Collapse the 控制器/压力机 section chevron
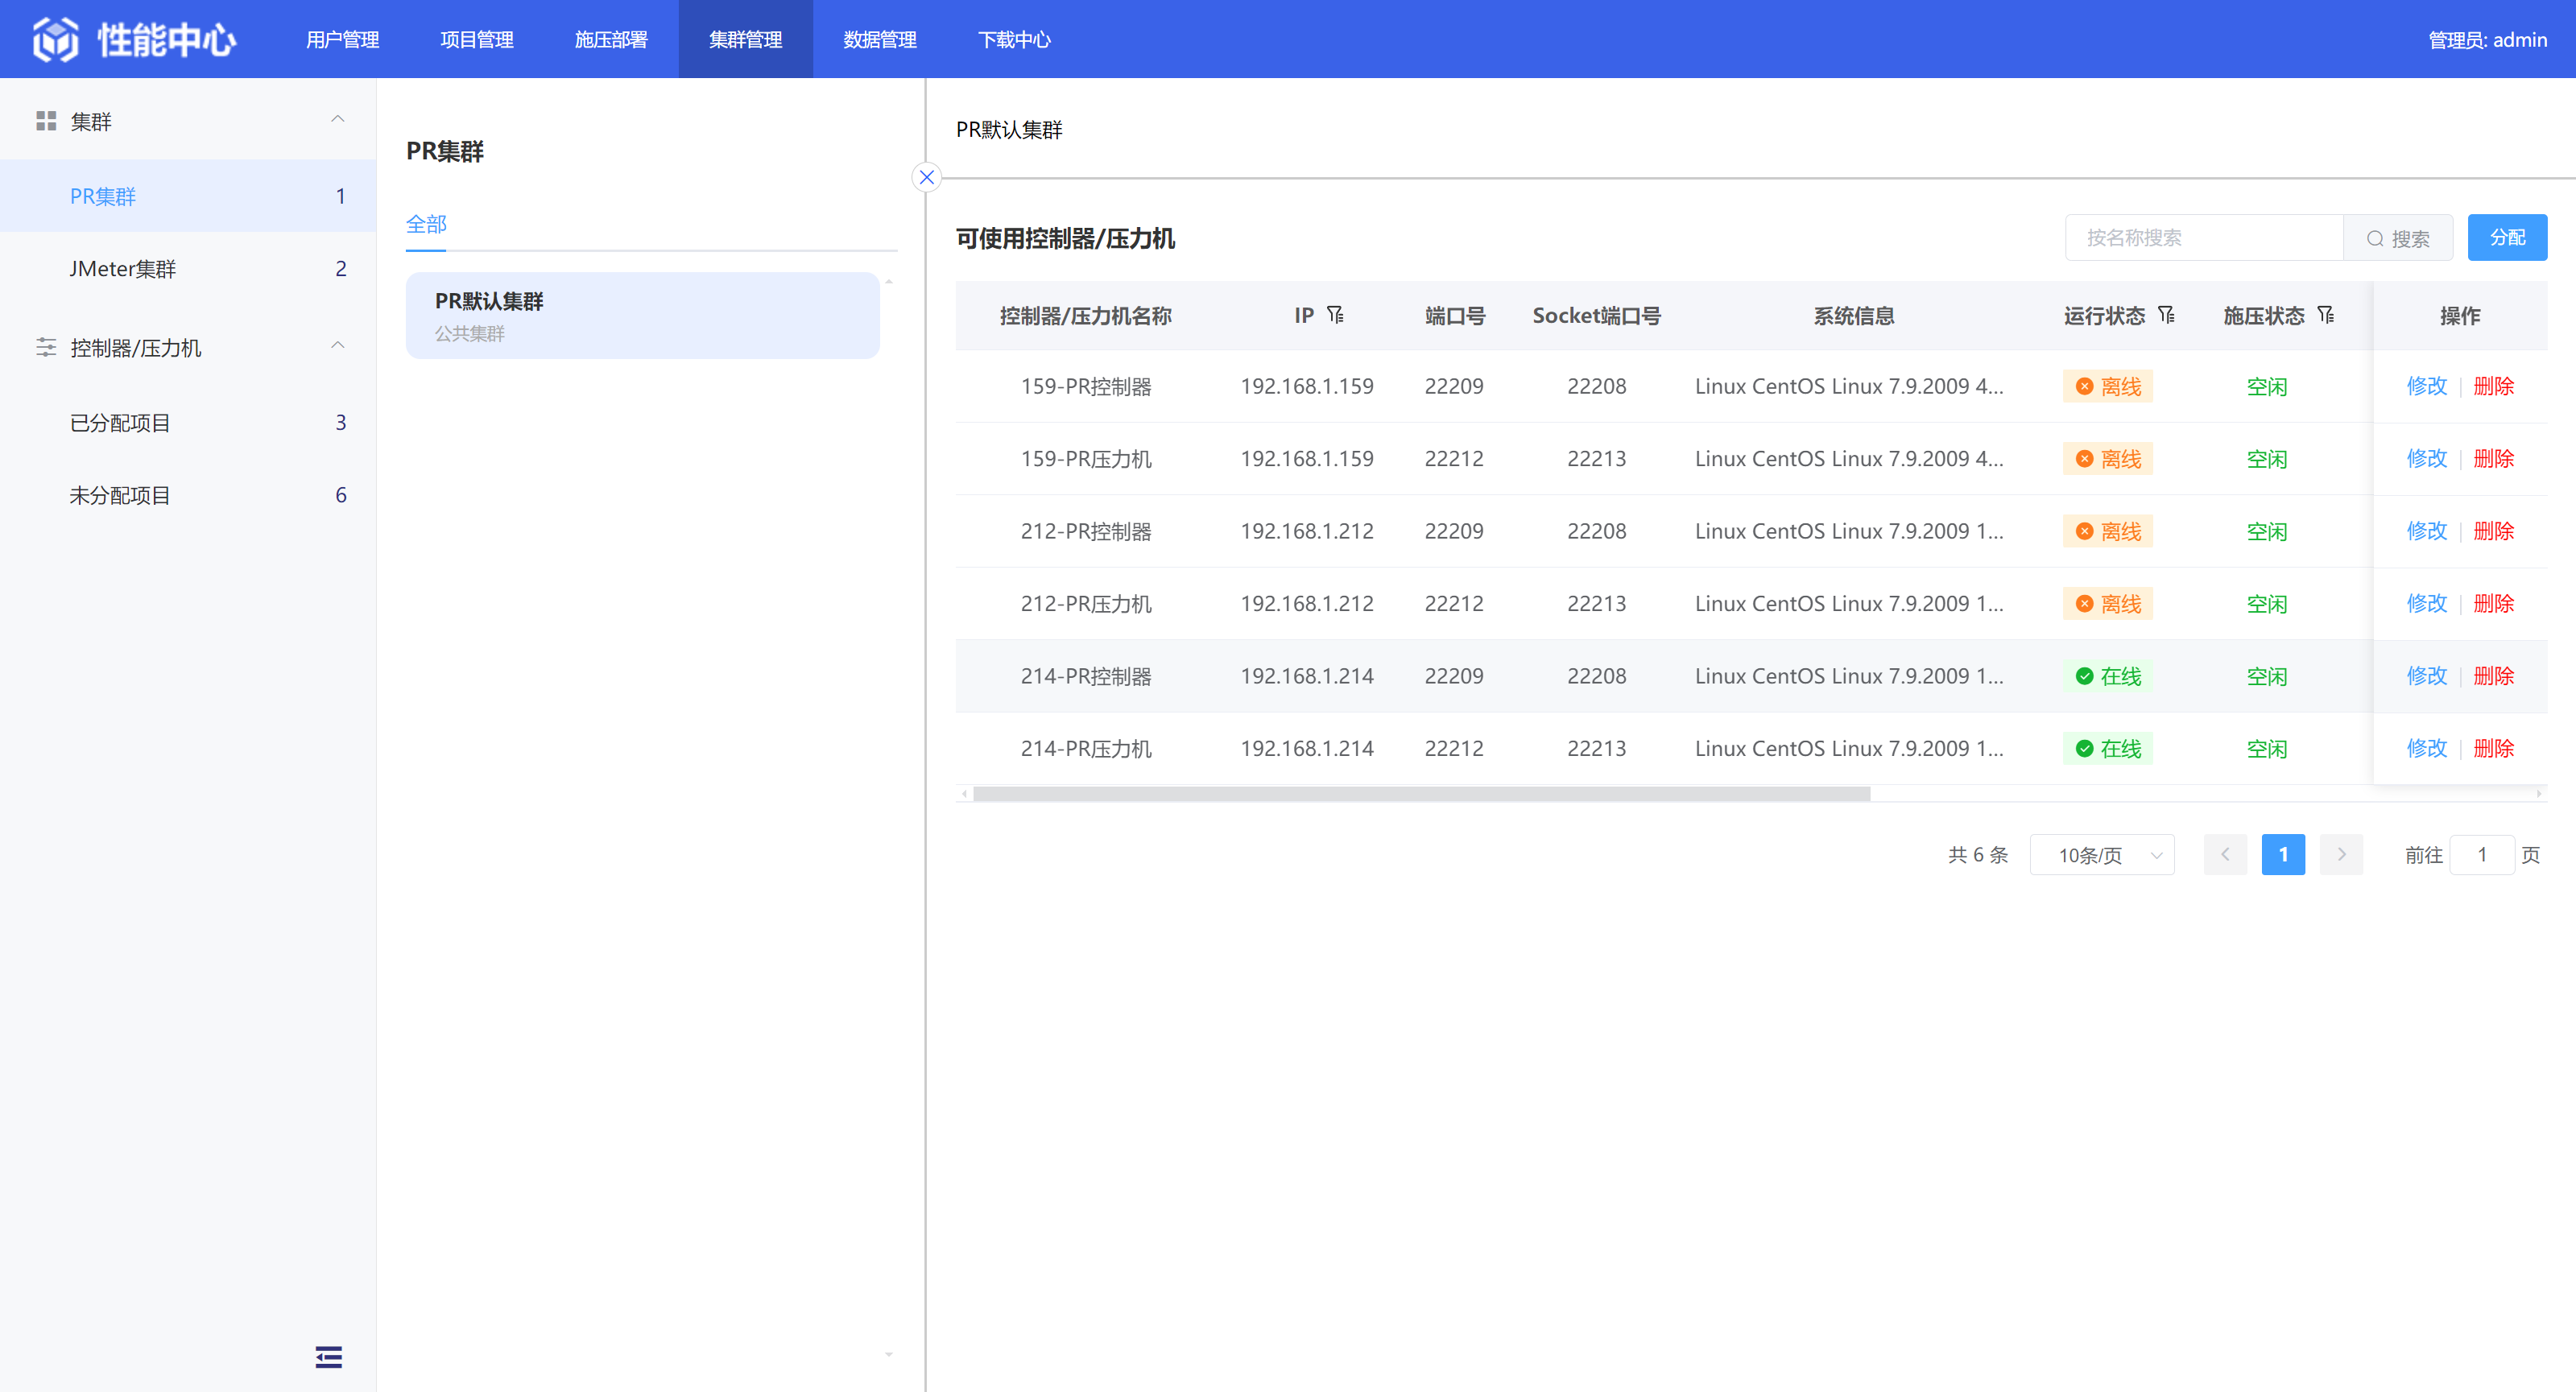Image resolution: width=2576 pixels, height=1392 pixels. 338,345
